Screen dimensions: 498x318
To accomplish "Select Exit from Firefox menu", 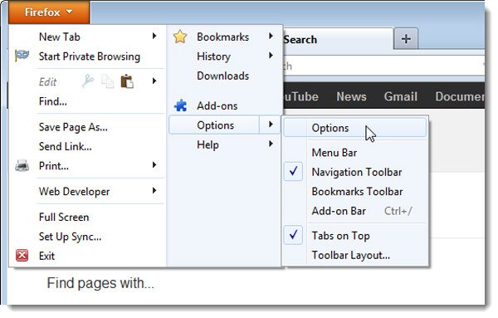I will [x=46, y=256].
